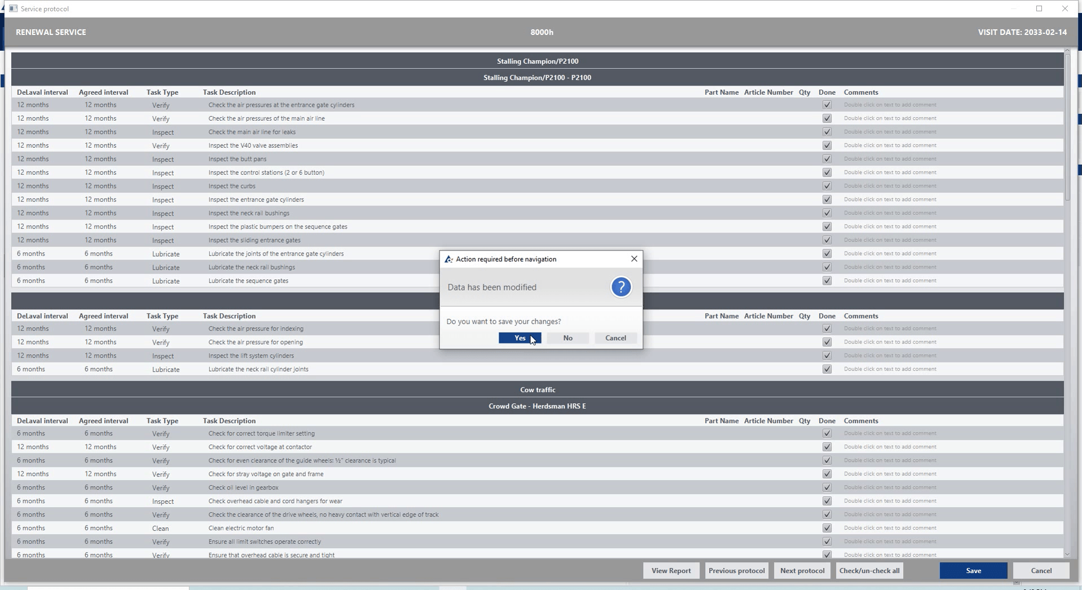The image size is (1082, 590).
Task: Choose No in the save dialog
Action: point(568,338)
